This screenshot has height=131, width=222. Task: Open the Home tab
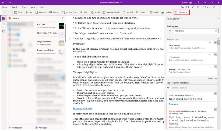click(x=5, y=7)
